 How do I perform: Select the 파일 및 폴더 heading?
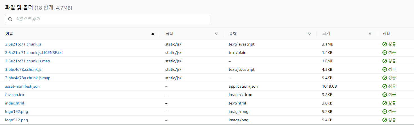pyautogui.click(x=19, y=8)
